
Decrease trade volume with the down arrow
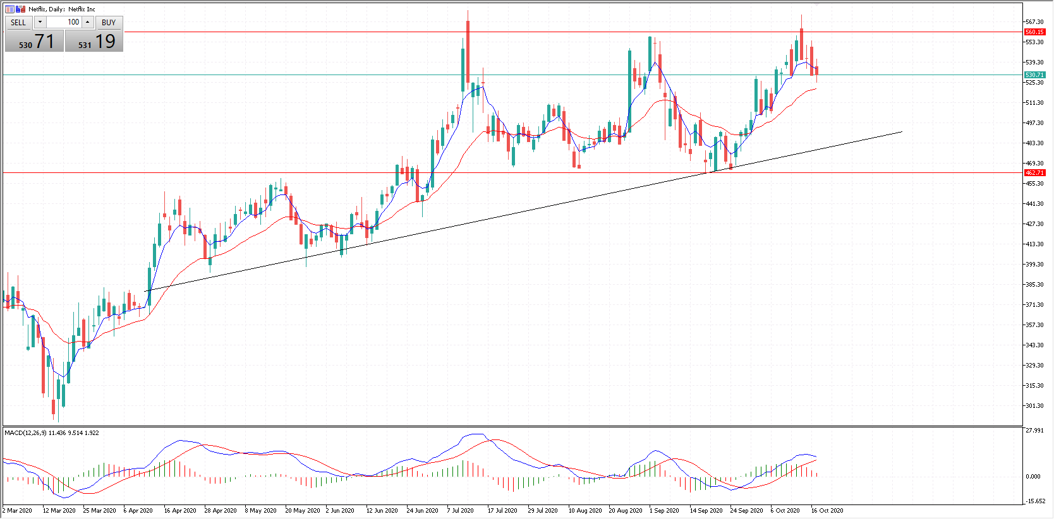(x=40, y=22)
